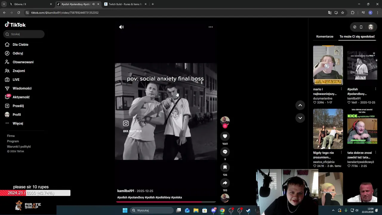The image size is (382, 215).
Task: Open Steam from the taskbar
Action: click(x=248, y=210)
